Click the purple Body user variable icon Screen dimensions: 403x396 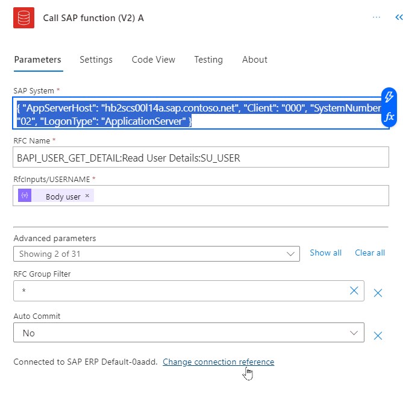(x=25, y=195)
